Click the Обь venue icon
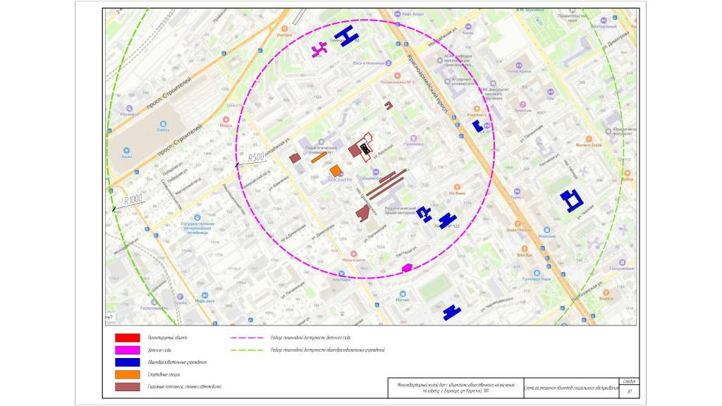722x406 pixels. pos(550,92)
